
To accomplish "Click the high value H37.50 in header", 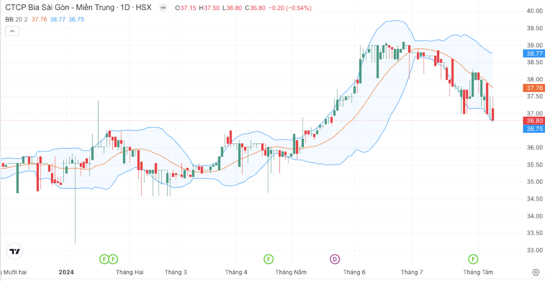I will click(210, 7).
